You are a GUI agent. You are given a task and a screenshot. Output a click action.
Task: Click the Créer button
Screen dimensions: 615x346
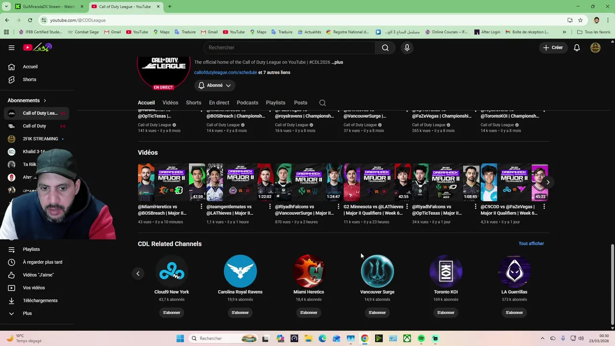pos(553,48)
